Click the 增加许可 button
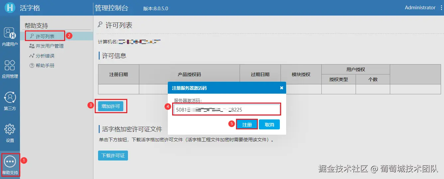Image resolution: width=444 pixels, height=179 pixels. pyautogui.click(x=111, y=106)
